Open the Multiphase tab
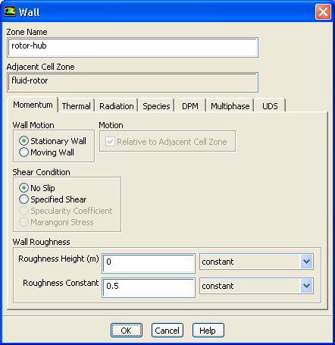 (x=230, y=106)
